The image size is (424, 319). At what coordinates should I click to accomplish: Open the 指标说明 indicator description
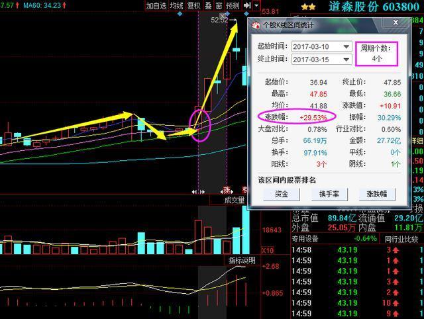242,261
